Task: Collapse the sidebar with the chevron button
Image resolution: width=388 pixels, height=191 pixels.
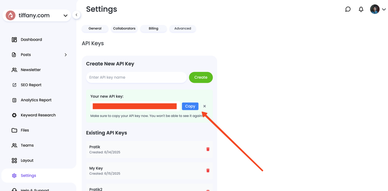Action: 76,15
